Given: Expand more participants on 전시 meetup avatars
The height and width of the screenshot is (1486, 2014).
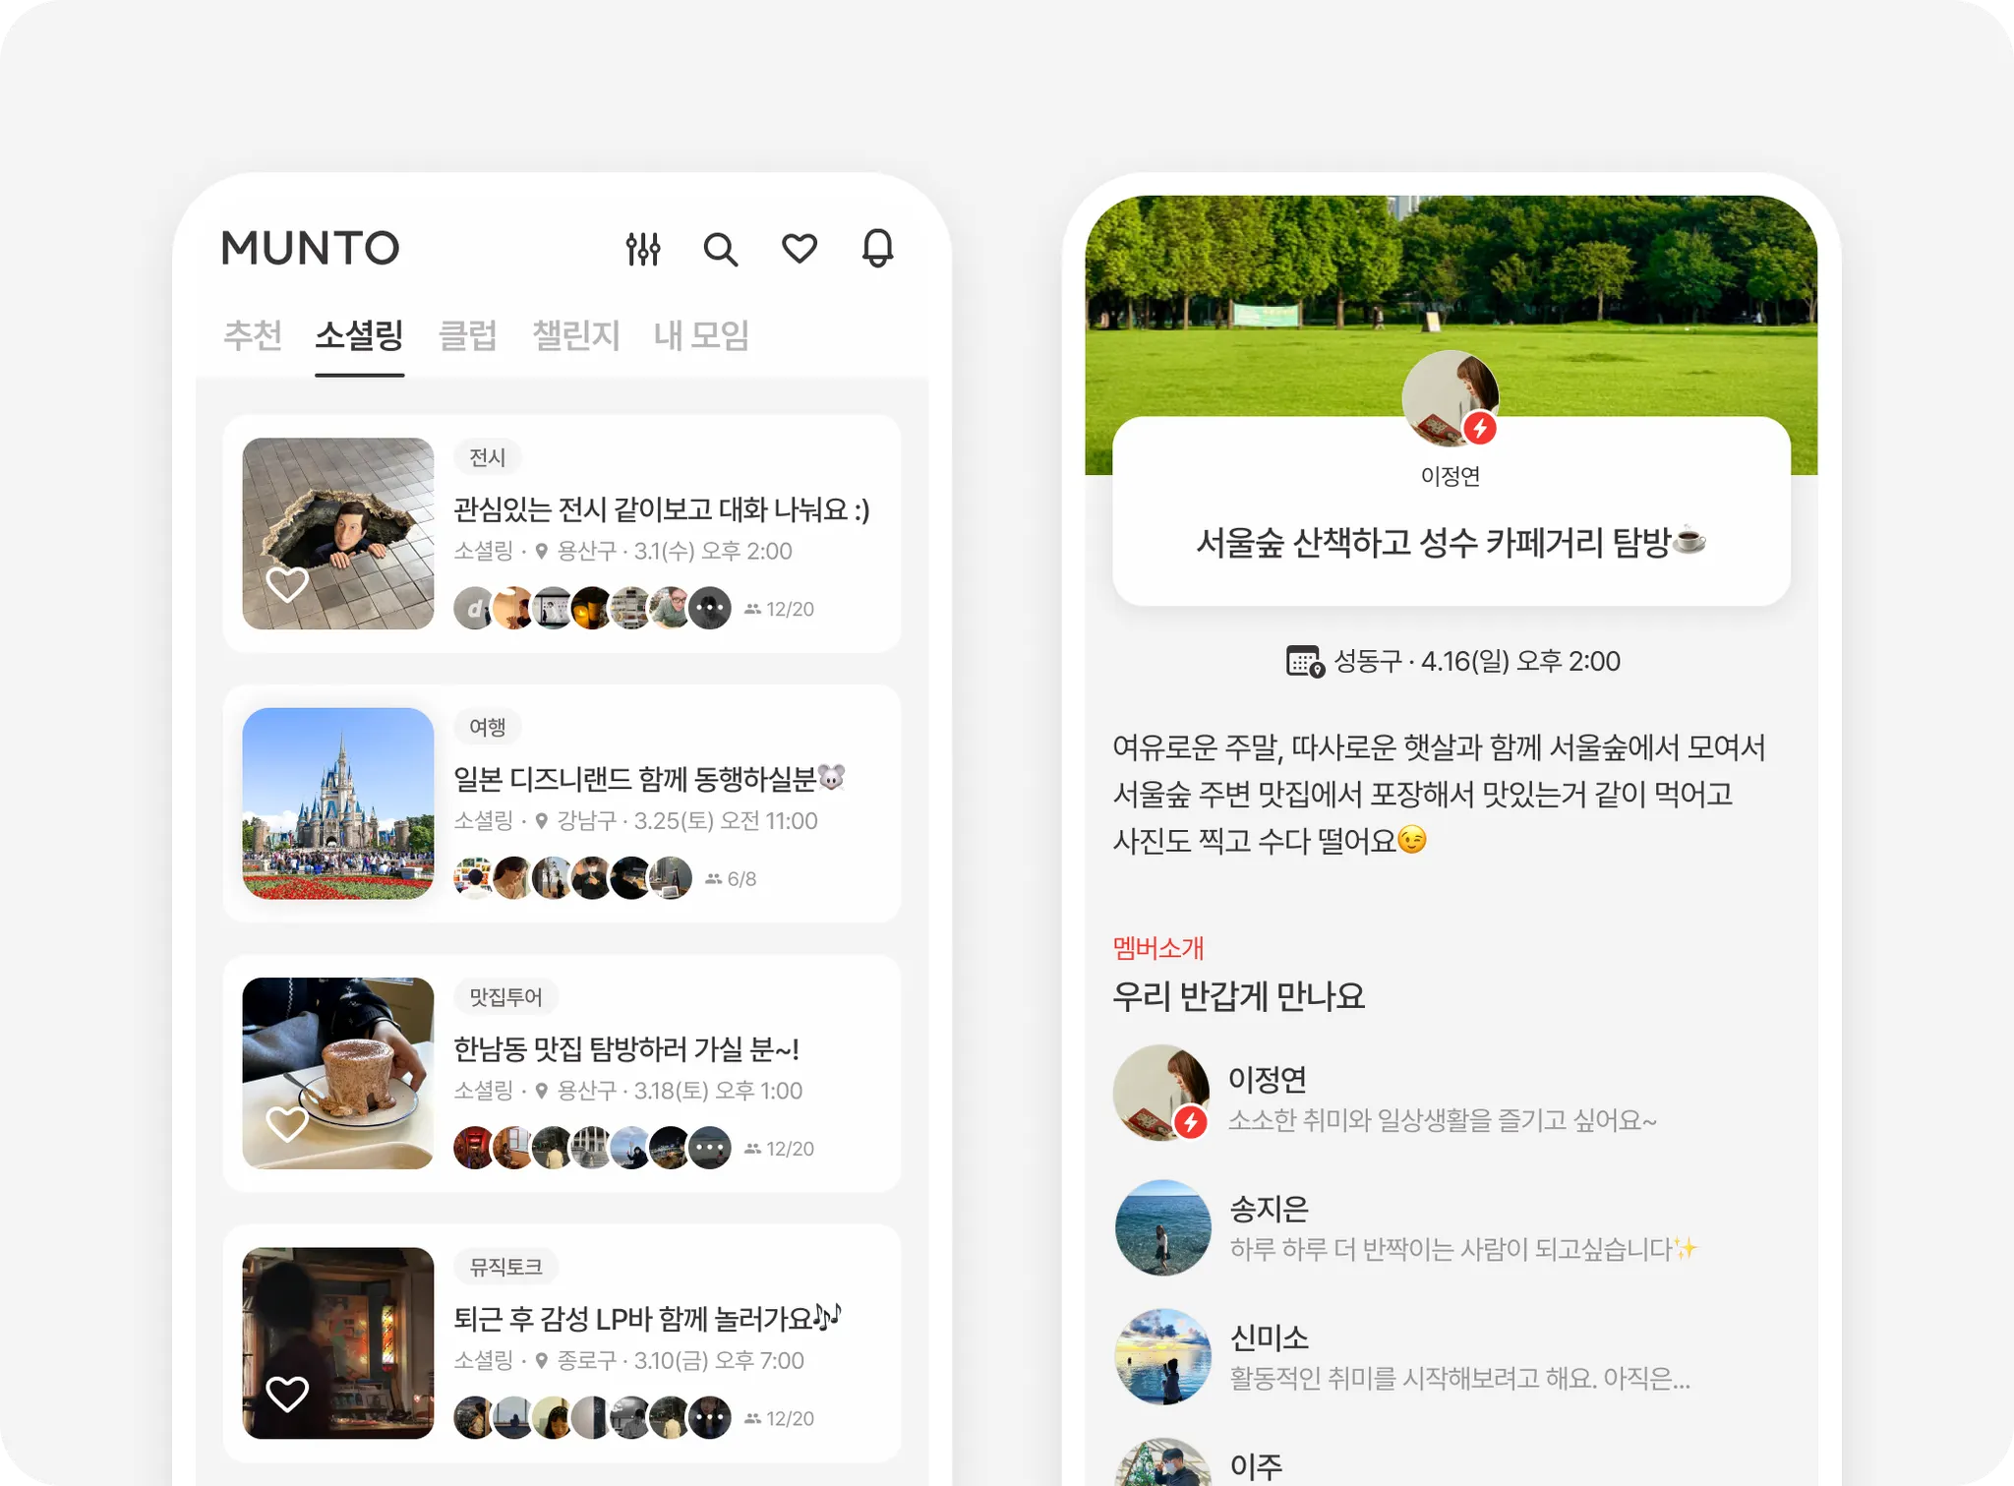Looking at the screenshot, I should [710, 609].
